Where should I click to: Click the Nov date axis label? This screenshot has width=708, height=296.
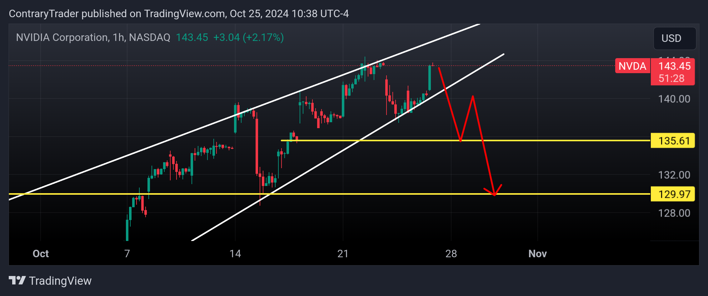[x=537, y=253]
